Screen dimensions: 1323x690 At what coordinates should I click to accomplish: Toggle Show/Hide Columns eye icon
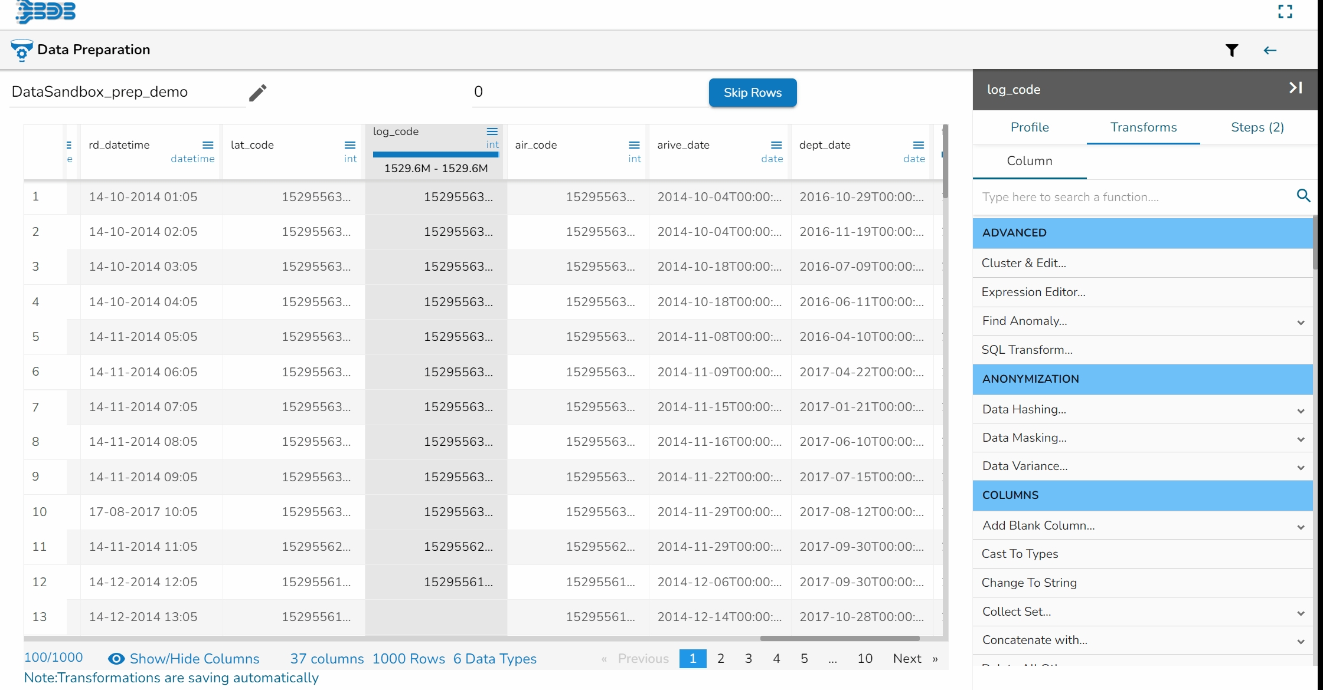point(116,659)
